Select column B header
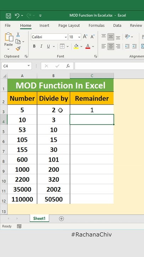The image size is (144, 257). [53, 76]
